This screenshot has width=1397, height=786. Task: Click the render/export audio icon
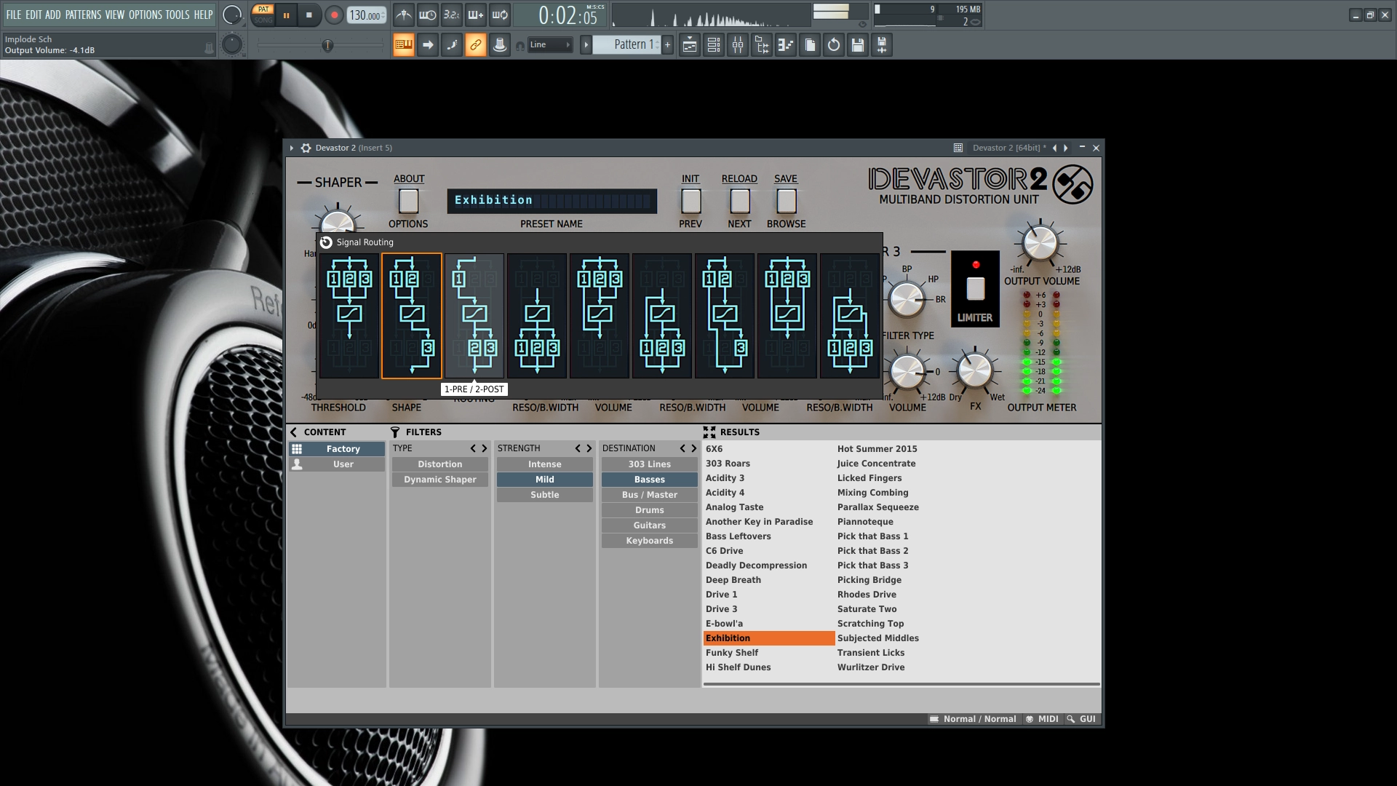(882, 45)
